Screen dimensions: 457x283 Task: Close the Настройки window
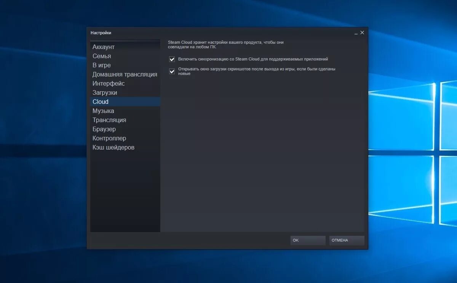362,33
